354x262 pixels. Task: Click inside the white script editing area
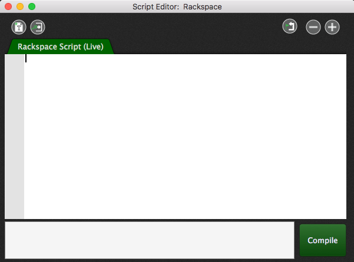point(185,137)
